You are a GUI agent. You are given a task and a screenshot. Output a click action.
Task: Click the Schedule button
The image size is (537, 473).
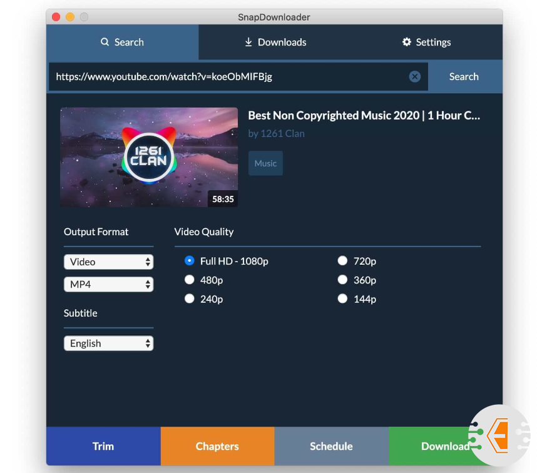332,446
